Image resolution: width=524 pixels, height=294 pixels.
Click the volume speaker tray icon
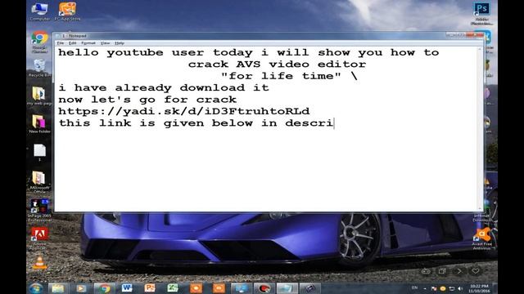pyautogui.click(x=460, y=288)
